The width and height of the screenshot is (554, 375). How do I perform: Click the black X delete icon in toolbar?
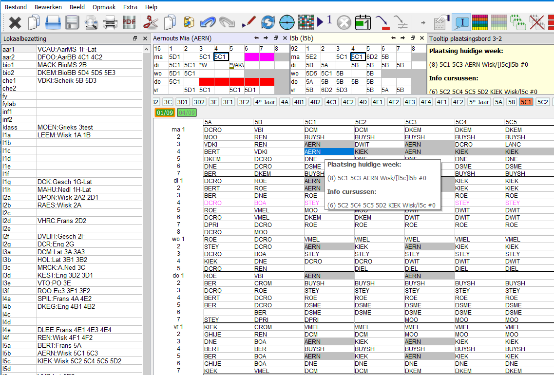point(15,23)
